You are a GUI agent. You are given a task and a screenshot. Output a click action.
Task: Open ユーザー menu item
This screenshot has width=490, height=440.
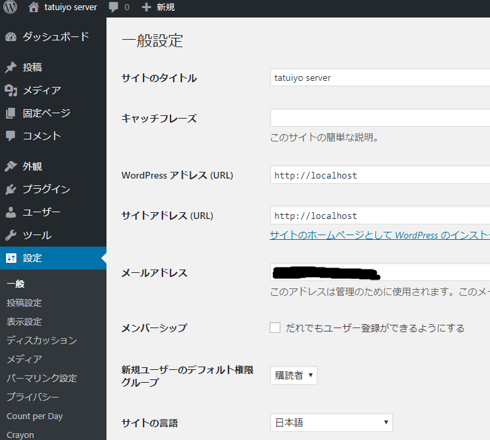click(53, 212)
